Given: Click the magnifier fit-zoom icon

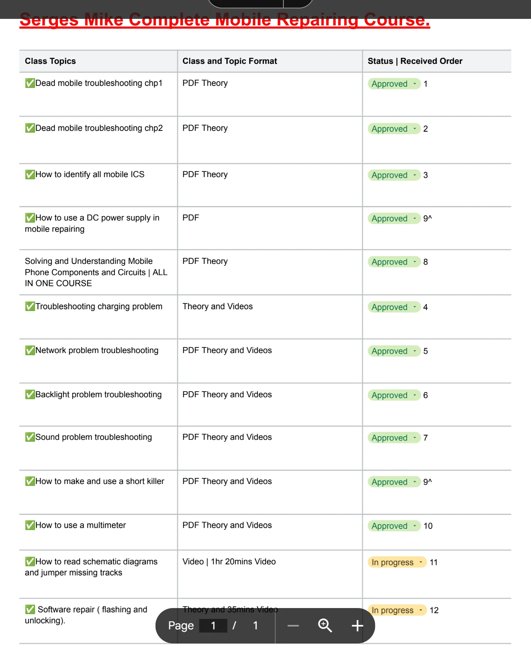Looking at the screenshot, I should (x=325, y=625).
